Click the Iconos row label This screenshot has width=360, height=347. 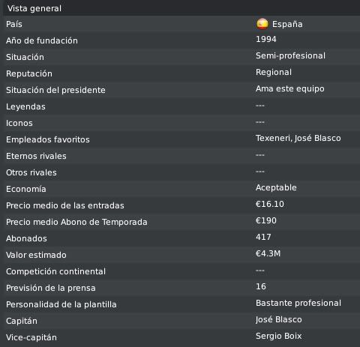click(x=19, y=123)
